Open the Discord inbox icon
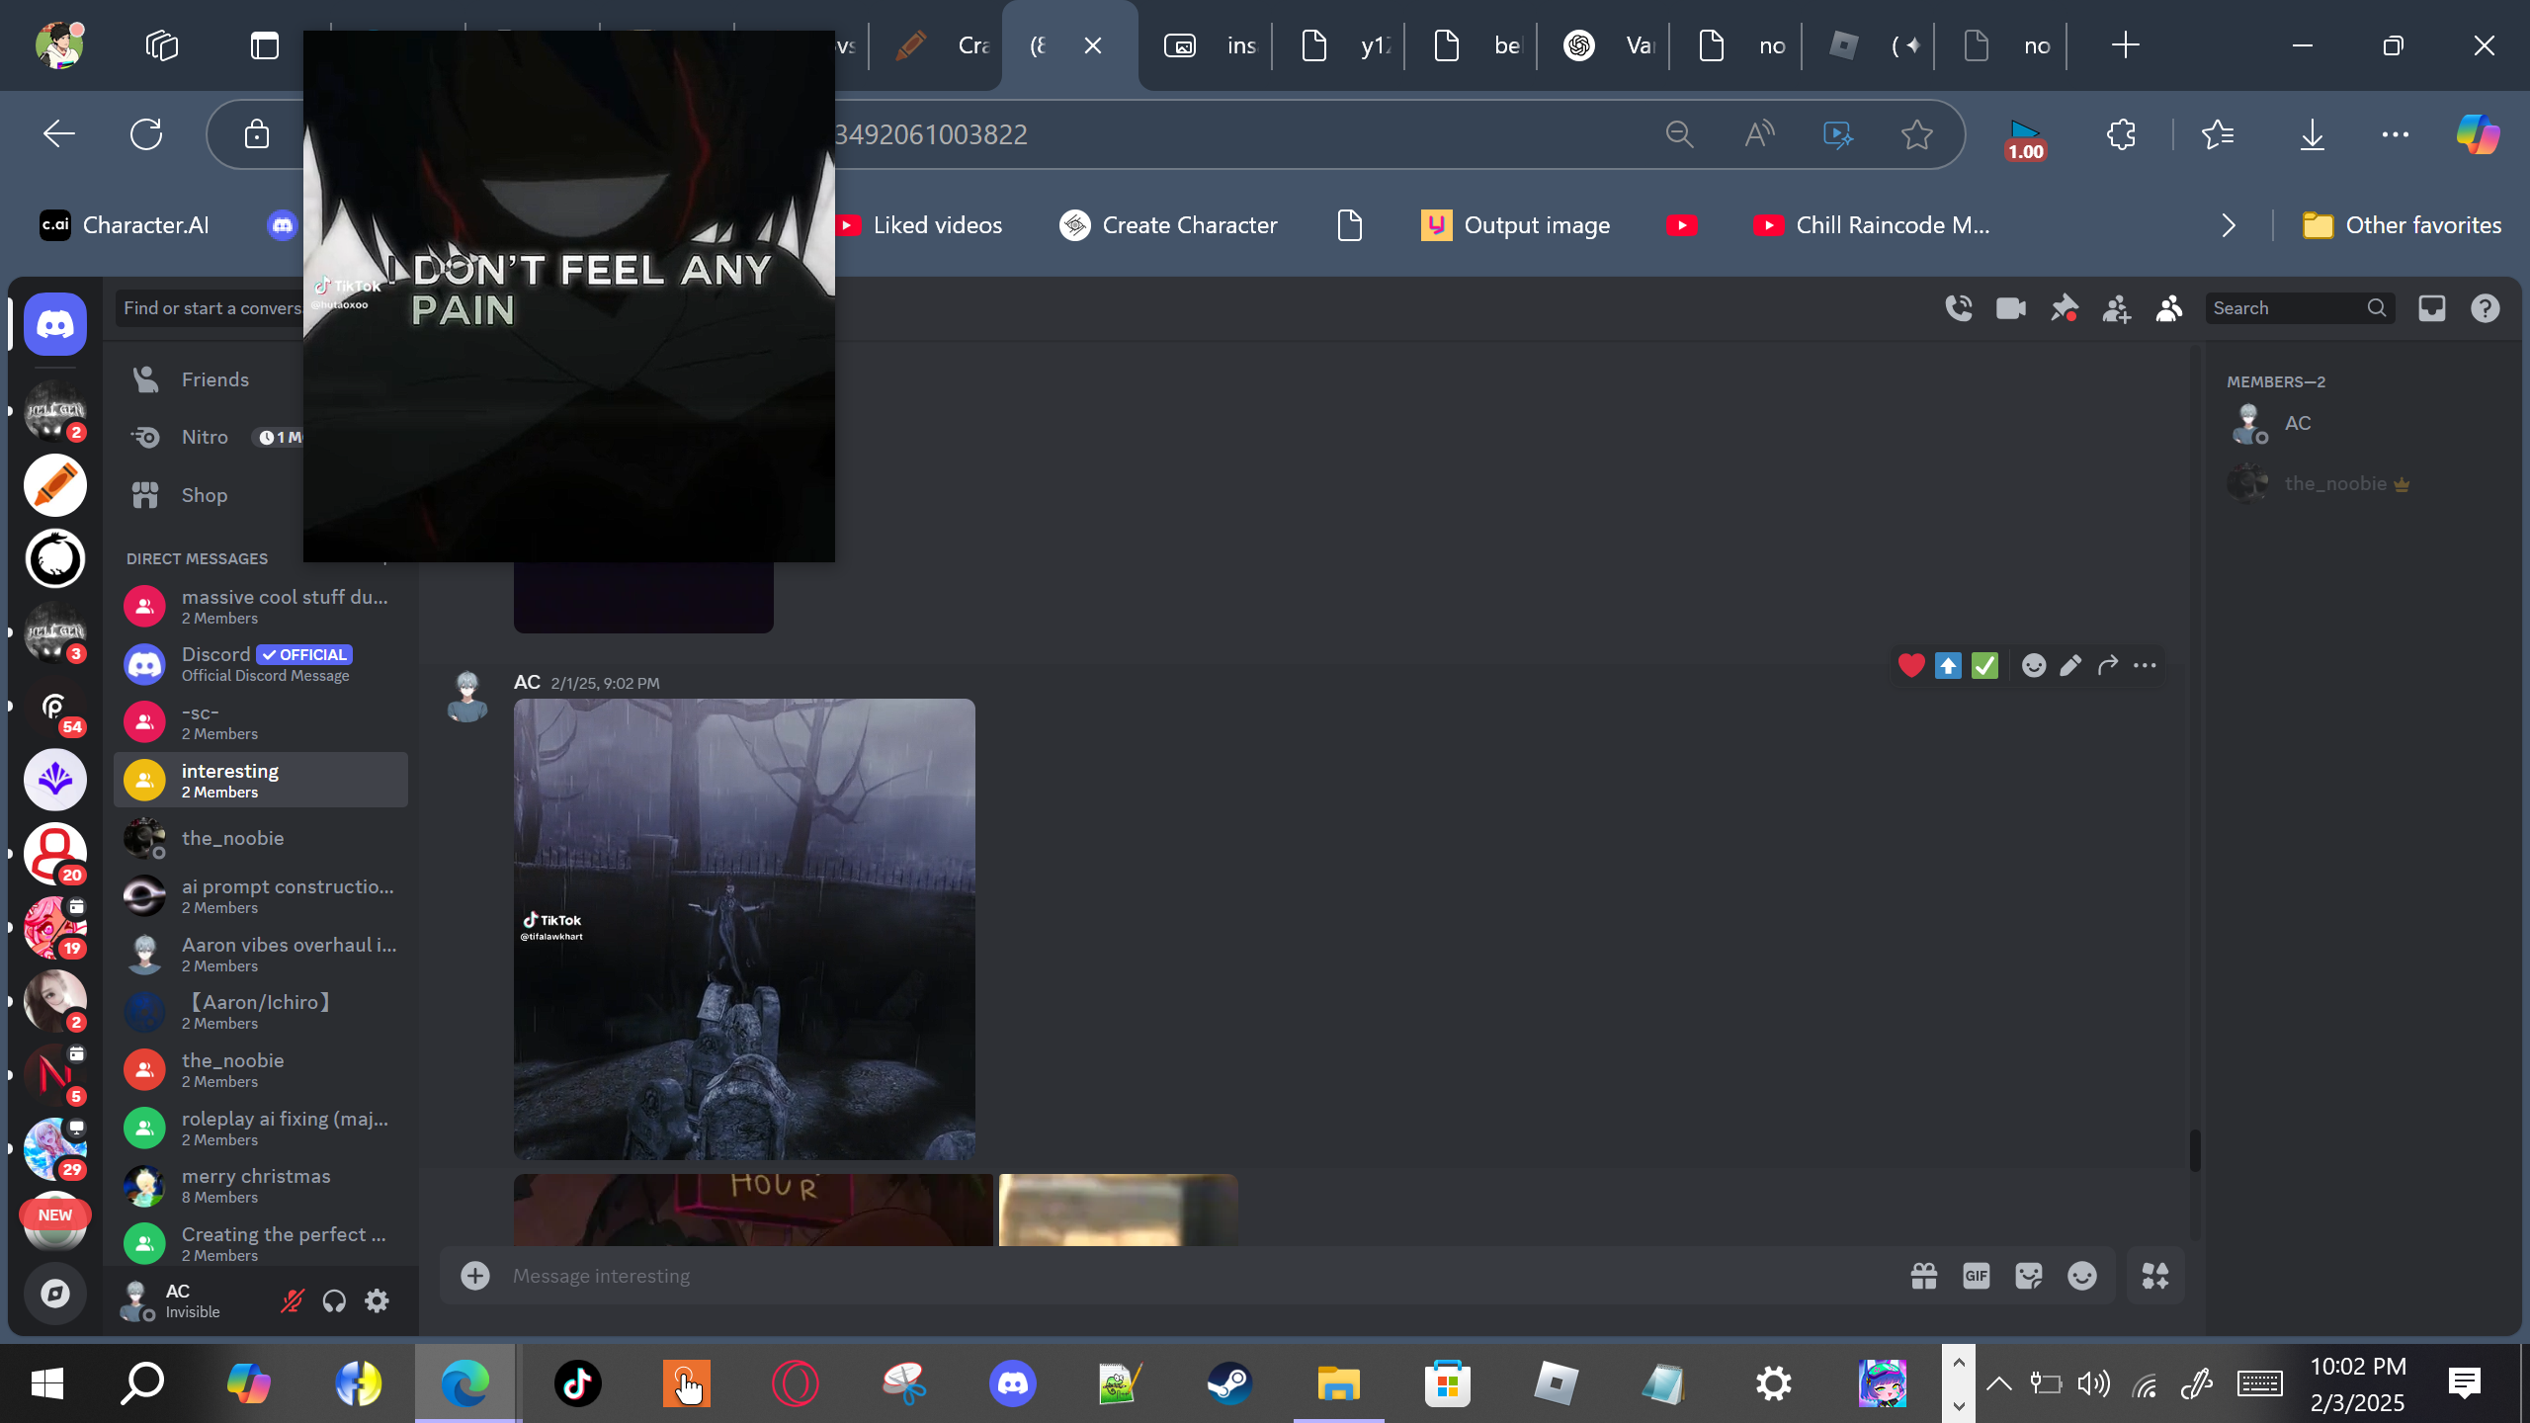The width and height of the screenshot is (2530, 1423). pos(2432,308)
